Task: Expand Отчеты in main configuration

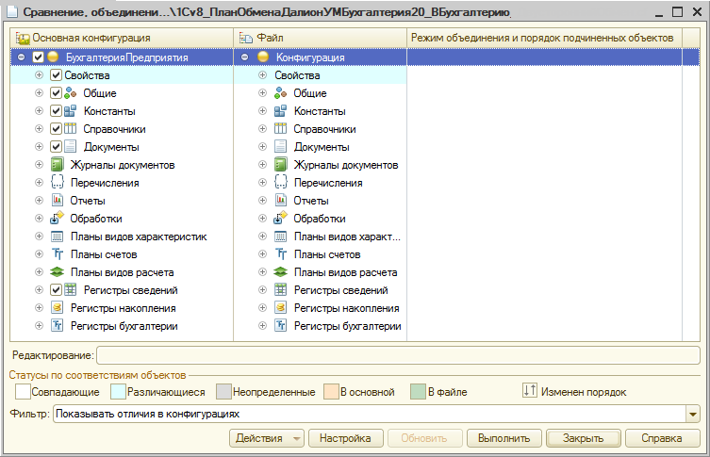Action: pyautogui.click(x=39, y=201)
